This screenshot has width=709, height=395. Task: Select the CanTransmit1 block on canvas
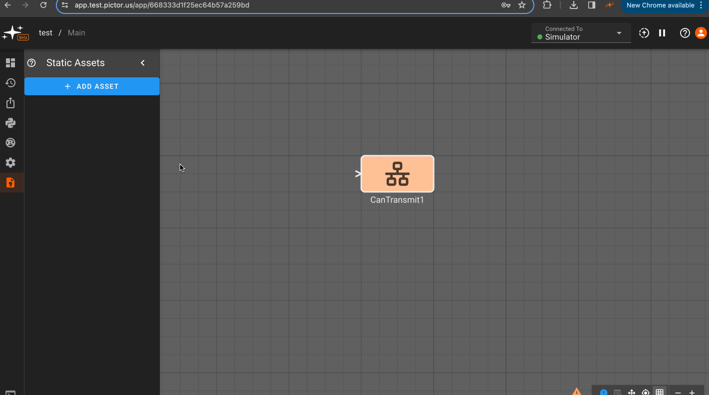[397, 174]
